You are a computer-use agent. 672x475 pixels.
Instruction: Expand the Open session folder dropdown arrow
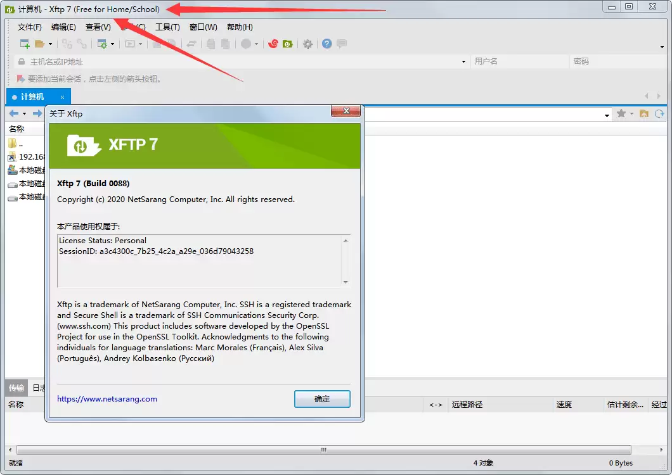(x=50, y=44)
